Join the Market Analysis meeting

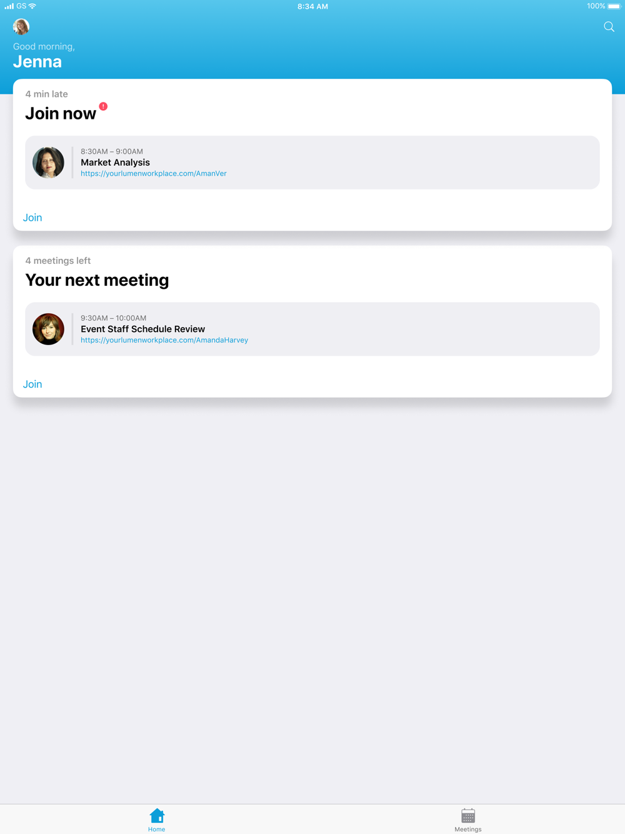coord(32,218)
